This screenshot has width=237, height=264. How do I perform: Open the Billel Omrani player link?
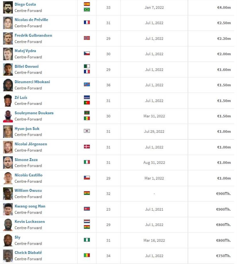(x=27, y=66)
